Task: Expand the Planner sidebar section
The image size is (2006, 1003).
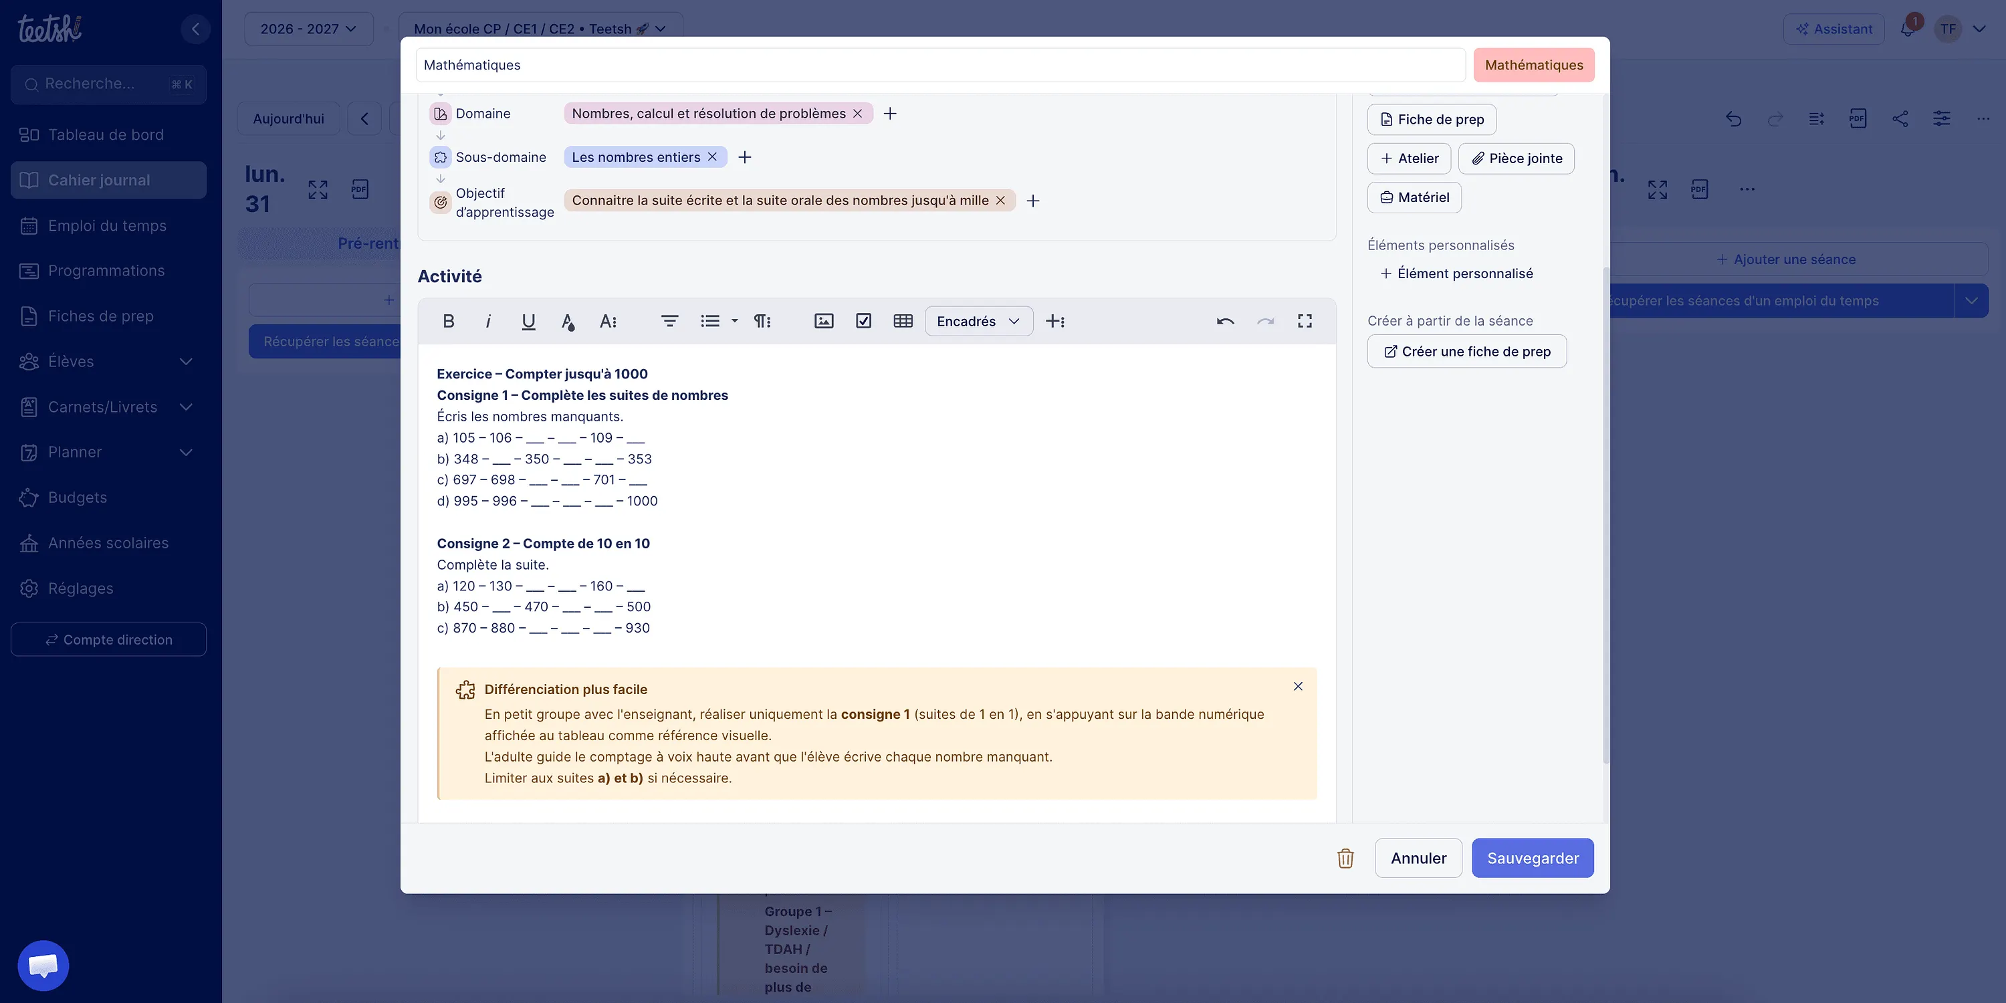Action: pos(186,453)
